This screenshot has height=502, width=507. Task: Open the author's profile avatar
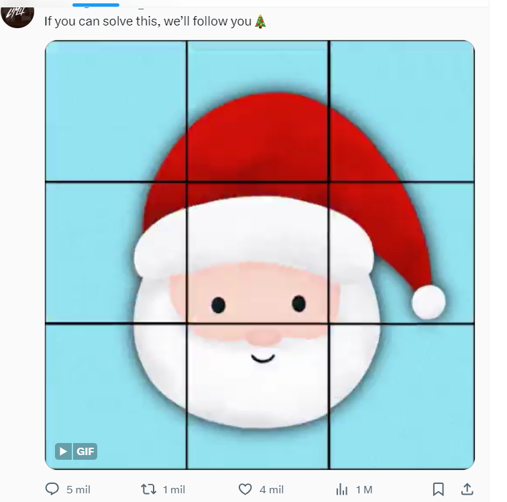pos(17,15)
